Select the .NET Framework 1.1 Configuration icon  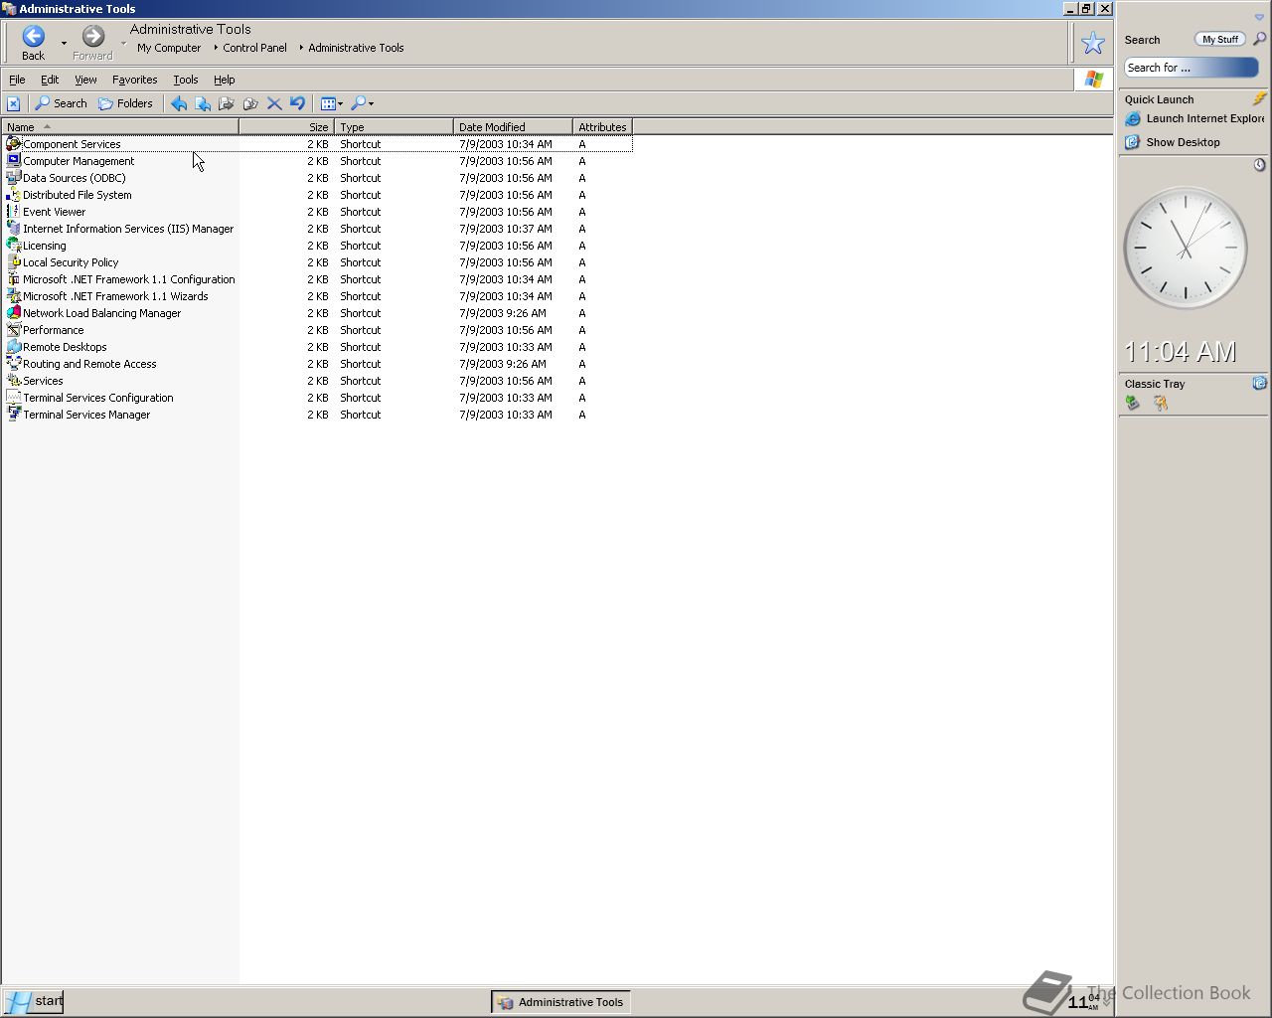[13, 279]
